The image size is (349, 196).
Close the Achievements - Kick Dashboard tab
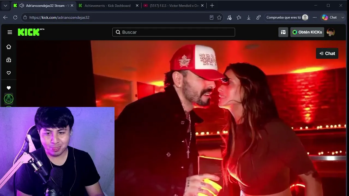[x=137, y=5]
